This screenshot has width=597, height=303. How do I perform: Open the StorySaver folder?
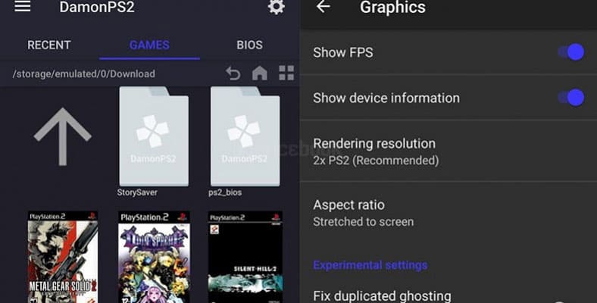tap(154, 136)
